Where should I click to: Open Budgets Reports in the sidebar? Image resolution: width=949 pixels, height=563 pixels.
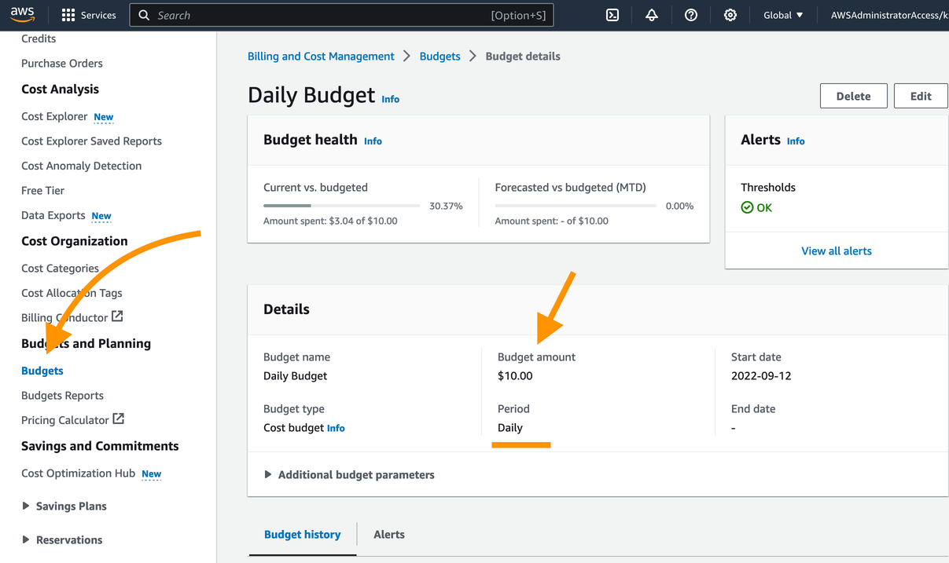click(62, 396)
